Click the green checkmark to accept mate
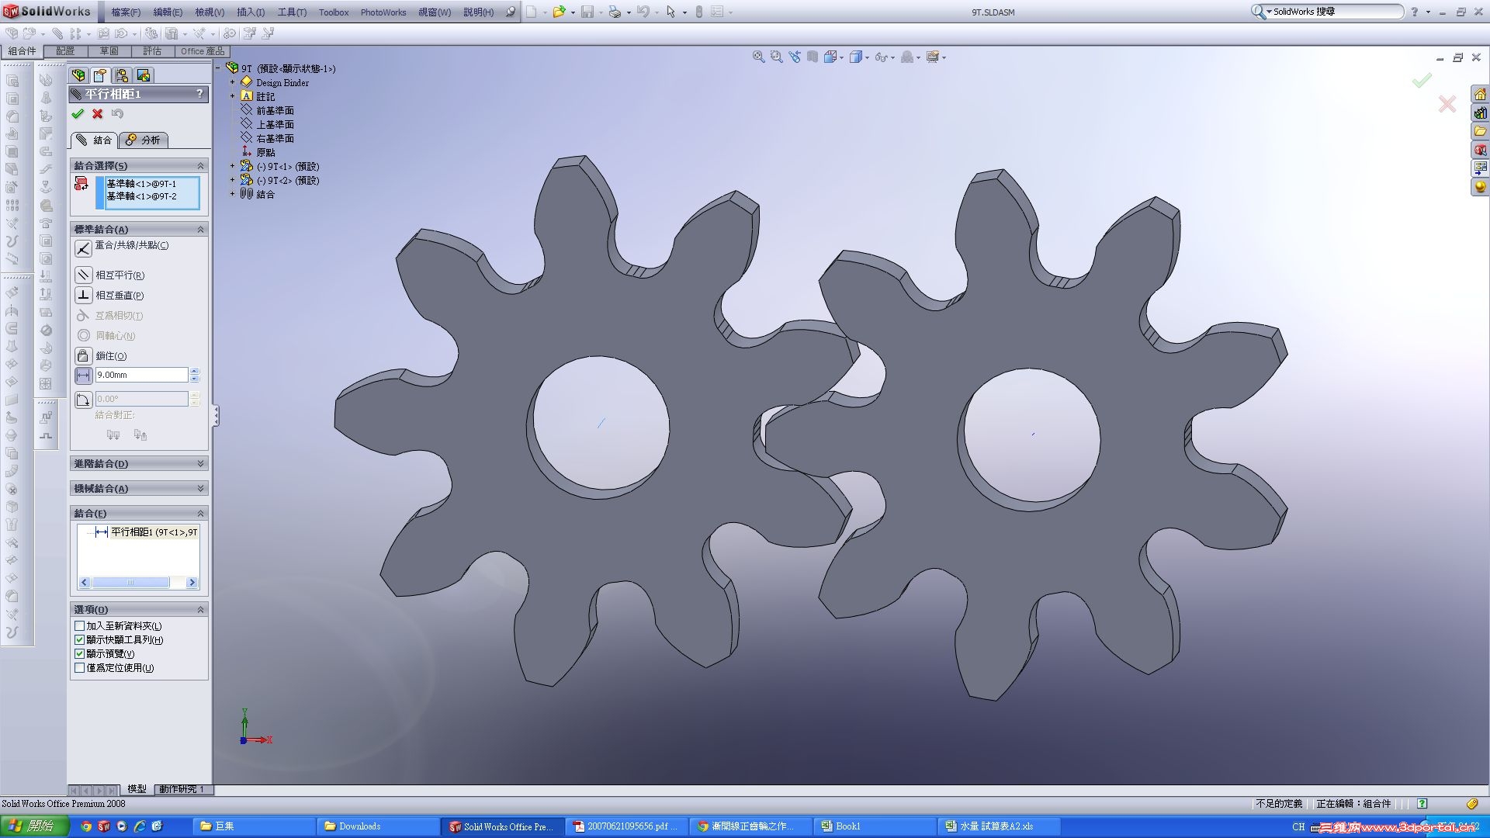 pyautogui.click(x=78, y=114)
